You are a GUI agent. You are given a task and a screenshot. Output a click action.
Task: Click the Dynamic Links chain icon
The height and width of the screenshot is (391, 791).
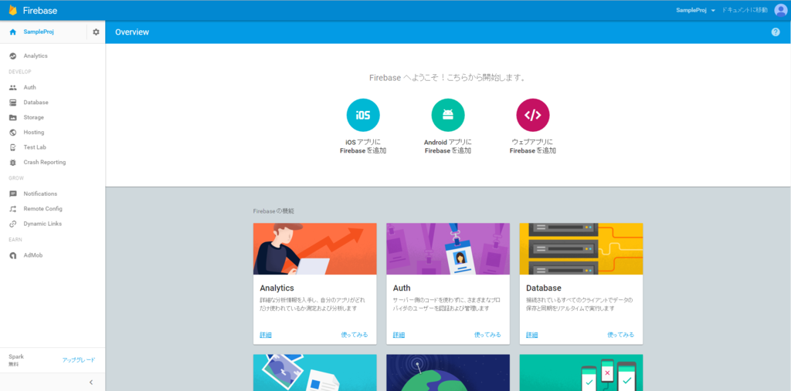point(13,224)
